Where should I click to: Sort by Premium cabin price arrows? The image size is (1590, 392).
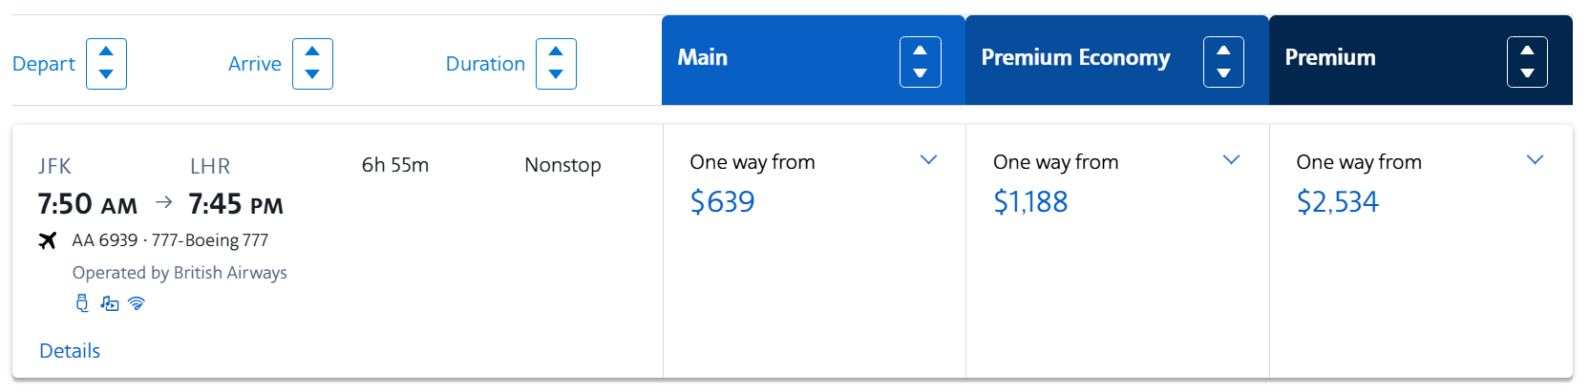click(x=1527, y=62)
